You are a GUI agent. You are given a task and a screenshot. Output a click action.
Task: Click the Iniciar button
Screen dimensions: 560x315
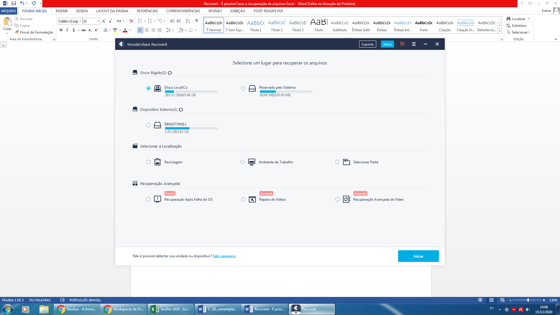(x=418, y=256)
